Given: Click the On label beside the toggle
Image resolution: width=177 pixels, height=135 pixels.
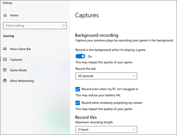Looking at the screenshot, I should click(x=90, y=57).
